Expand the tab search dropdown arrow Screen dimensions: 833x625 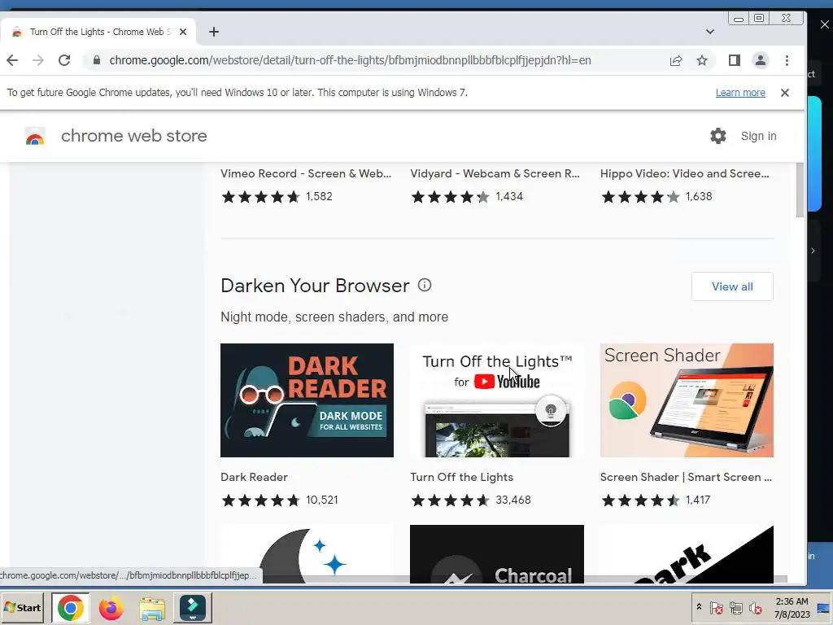(709, 32)
